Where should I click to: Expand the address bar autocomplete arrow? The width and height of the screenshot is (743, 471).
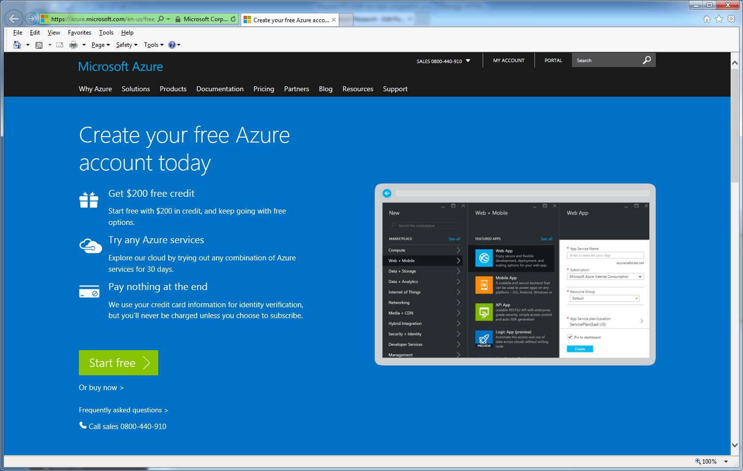click(x=169, y=19)
